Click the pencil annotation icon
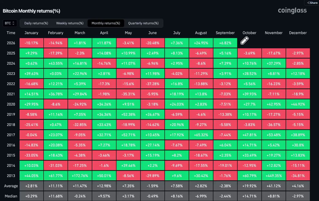The width and height of the screenshot is (319, 201). point(245,40)
